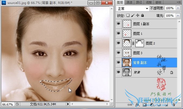
Task: Switch to the 调整 tab
Action: [x=149, y=2]
